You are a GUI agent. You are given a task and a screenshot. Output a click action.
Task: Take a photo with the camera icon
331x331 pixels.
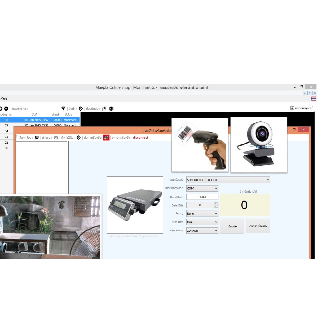click(56, 138)
